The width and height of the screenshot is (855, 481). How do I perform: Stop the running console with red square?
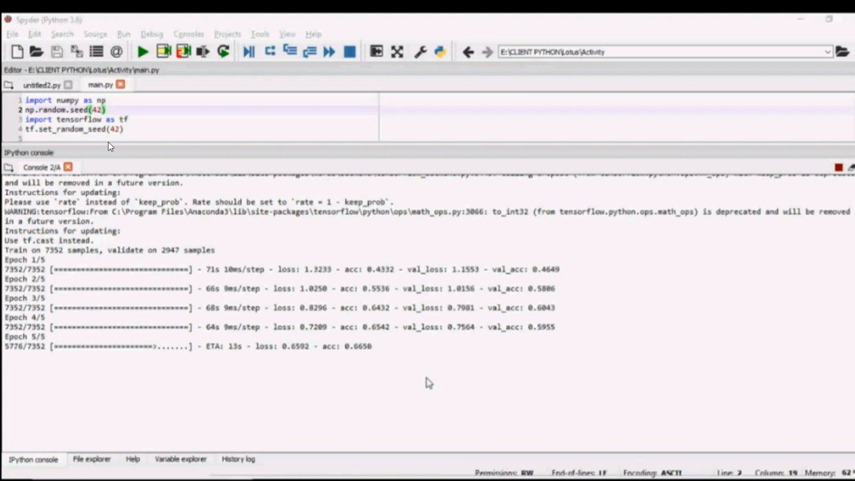coord(838,168)
